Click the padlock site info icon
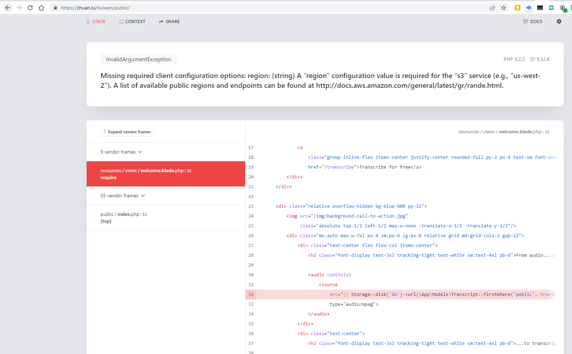 [55, 8]
